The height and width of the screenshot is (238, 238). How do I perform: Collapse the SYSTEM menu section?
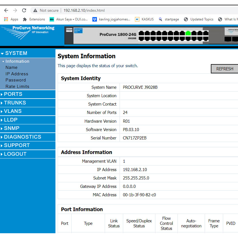click(x=16, y=53)
